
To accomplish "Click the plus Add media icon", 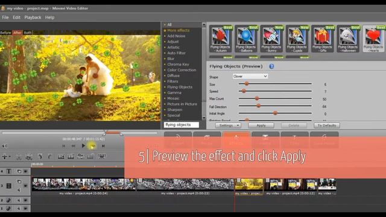I will point(4,157).
